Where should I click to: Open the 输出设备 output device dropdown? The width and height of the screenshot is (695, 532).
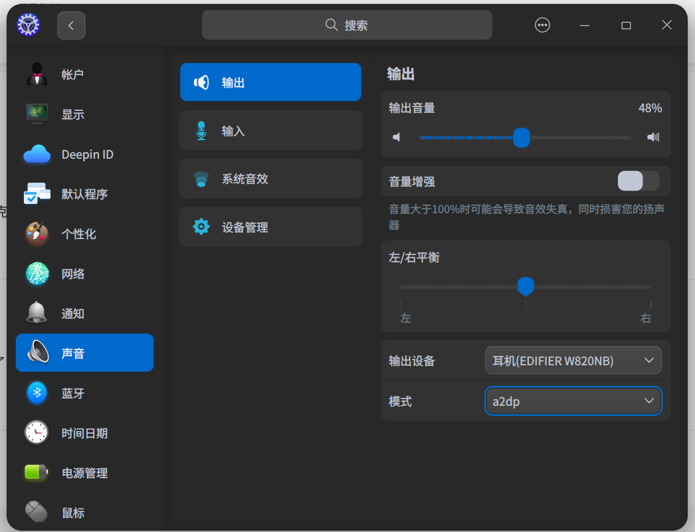tap(573, 360)
